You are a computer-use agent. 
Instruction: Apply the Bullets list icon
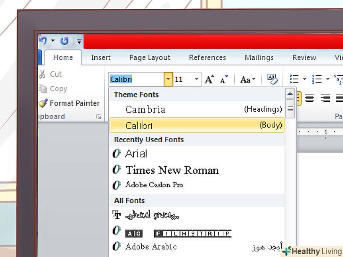click(294, 79)
